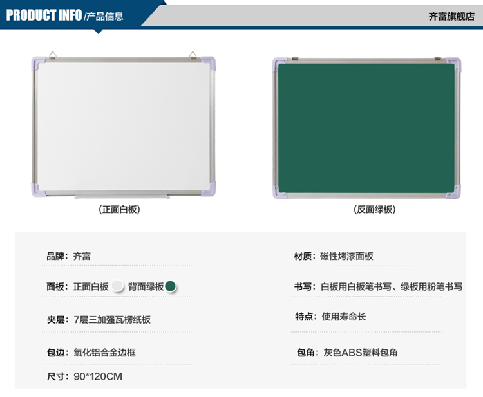Screen dimensions: 483x397
Task: Click the 品牌：齐富 brand row
Action: click(x=68, y=256)
